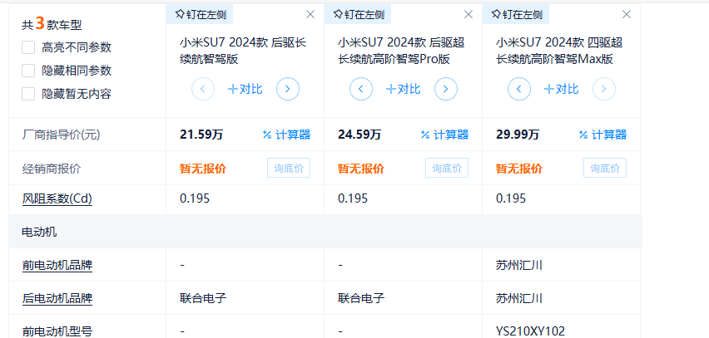
Task: Click the 21.59万 price
Action: pyautogui.click(x=201, y=135)
